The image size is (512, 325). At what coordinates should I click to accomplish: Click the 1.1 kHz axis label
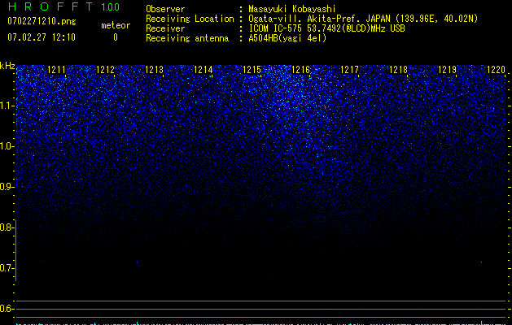tap(7, 106)
